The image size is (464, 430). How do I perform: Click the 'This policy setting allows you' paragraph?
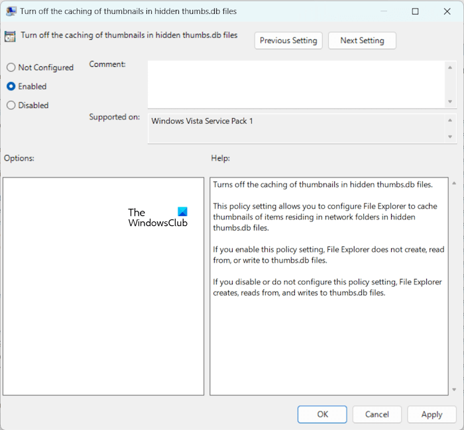pos(325,217)
